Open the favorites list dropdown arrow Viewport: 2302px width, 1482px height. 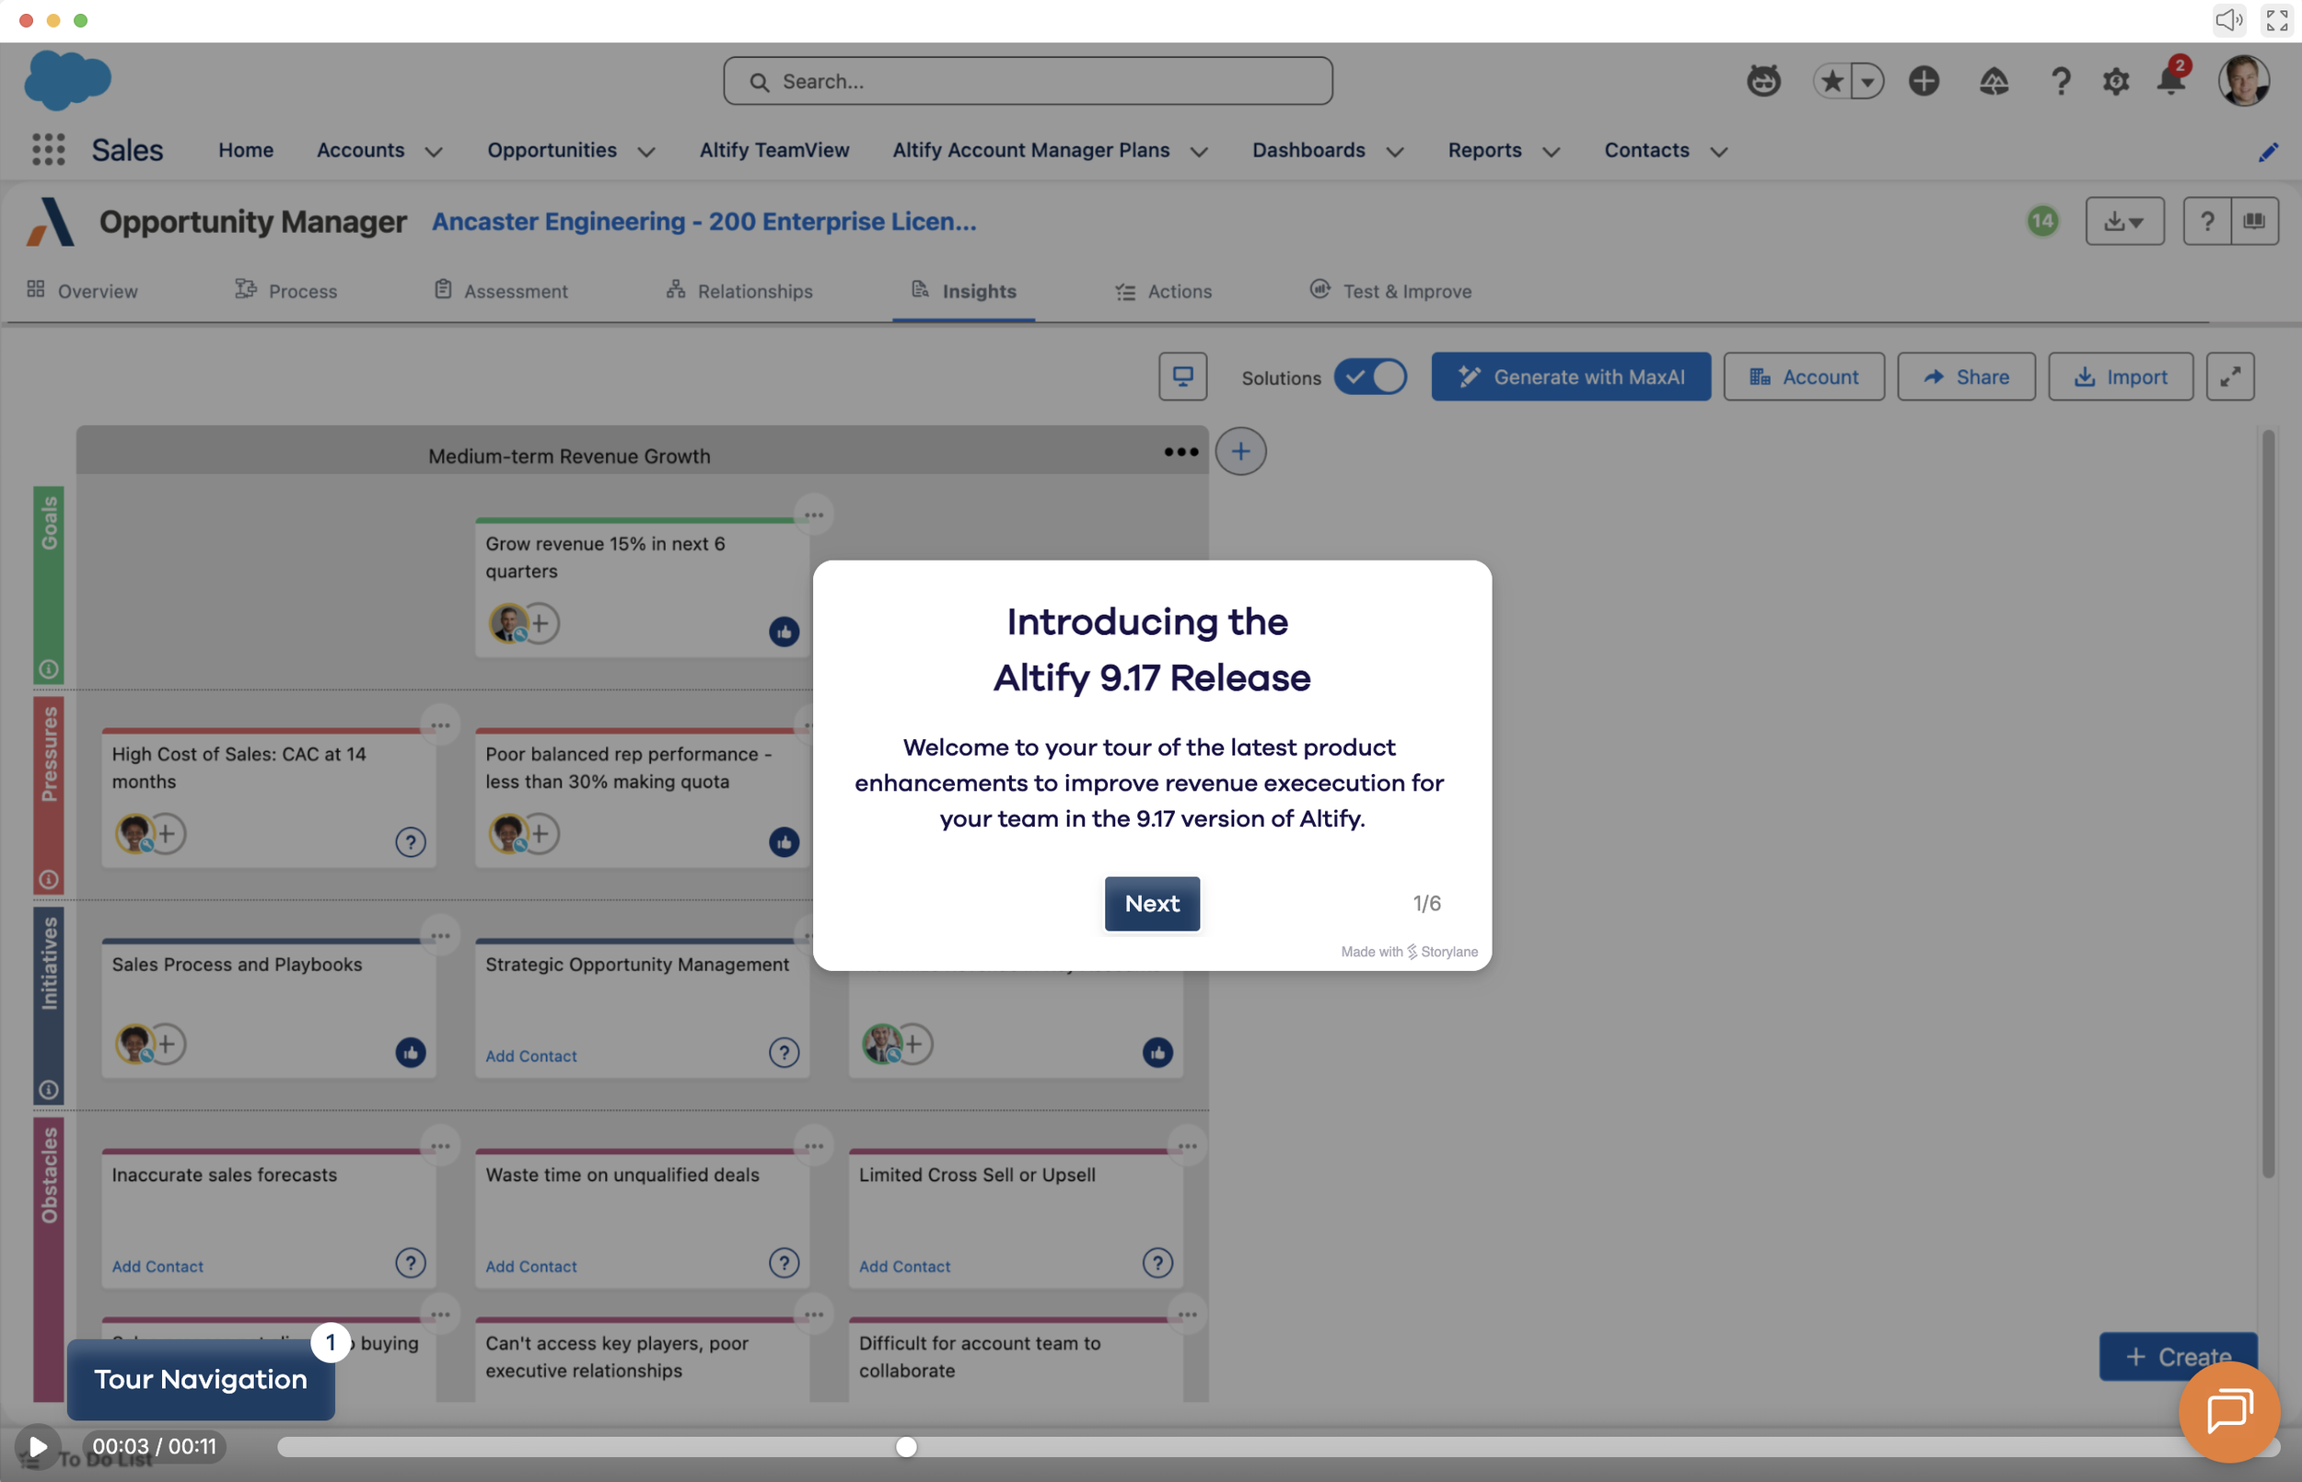[1867, 81]
